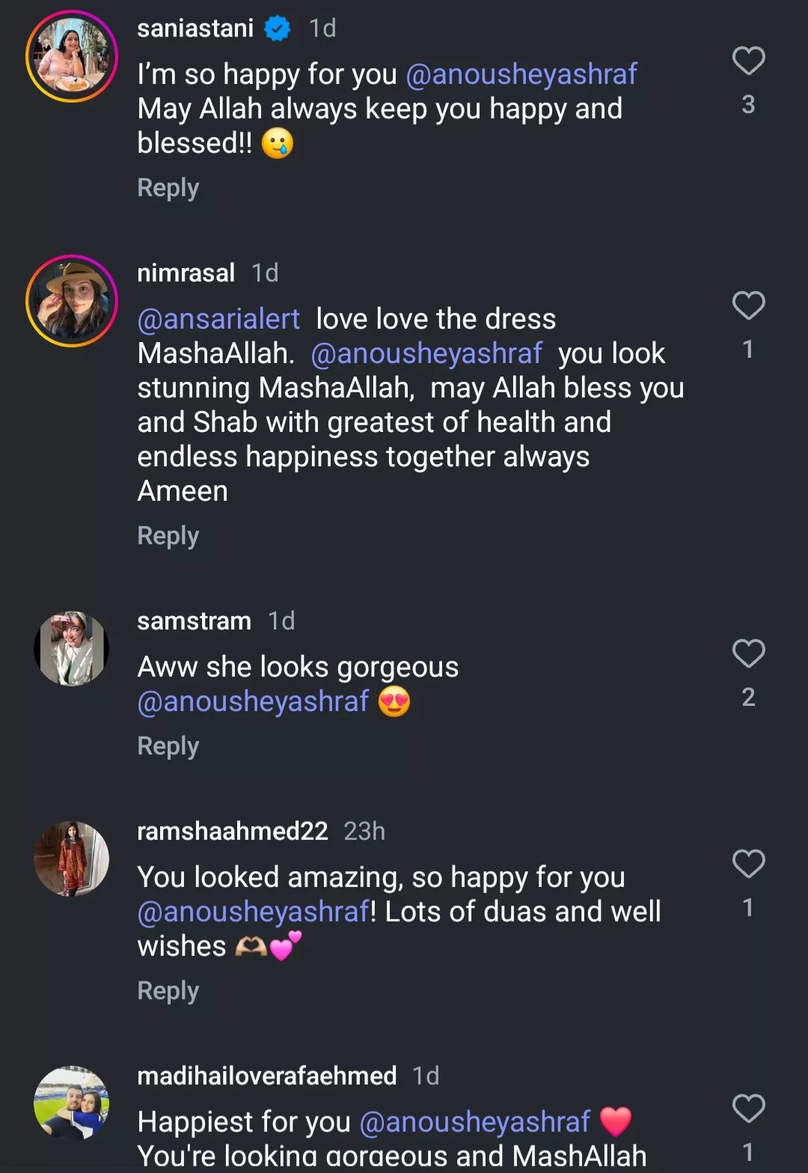Open nimrasal's profile picture story

(x=72, y=301)
